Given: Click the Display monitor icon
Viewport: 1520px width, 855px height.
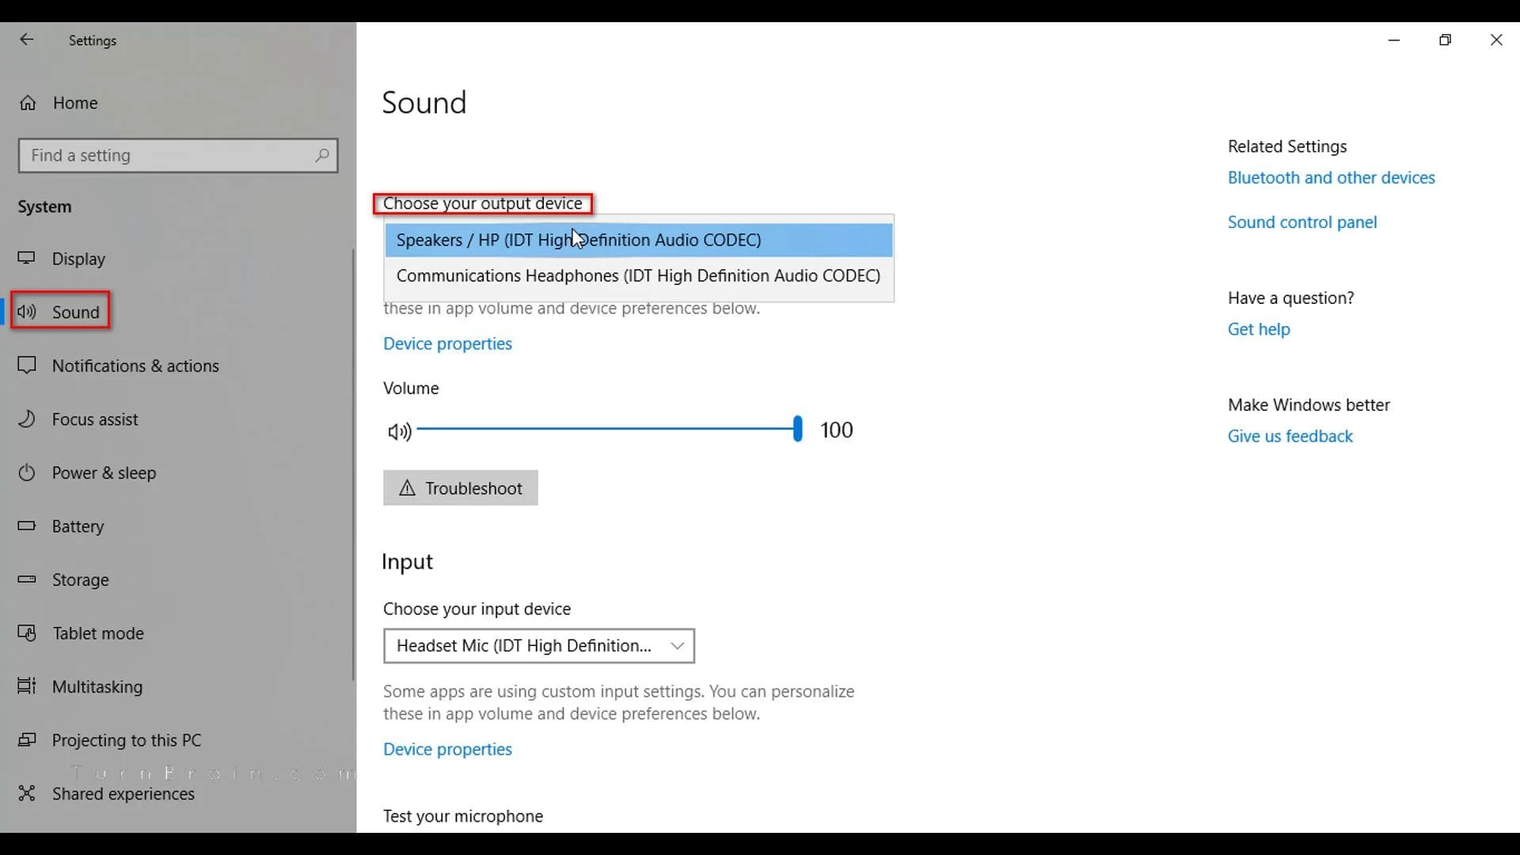Looking at the screenshot, I should click(x=27, y=258).
